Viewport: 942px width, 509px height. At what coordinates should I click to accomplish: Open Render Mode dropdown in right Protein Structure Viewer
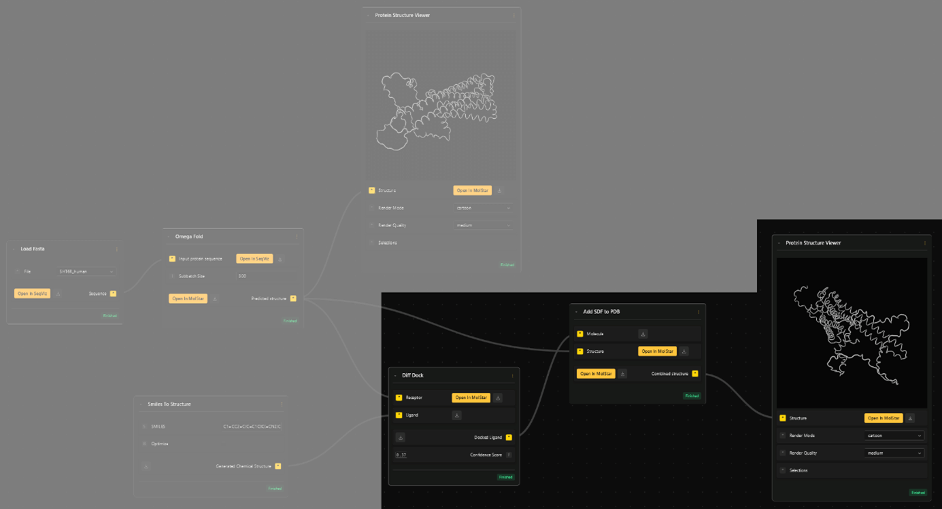[x=894, y=436]
